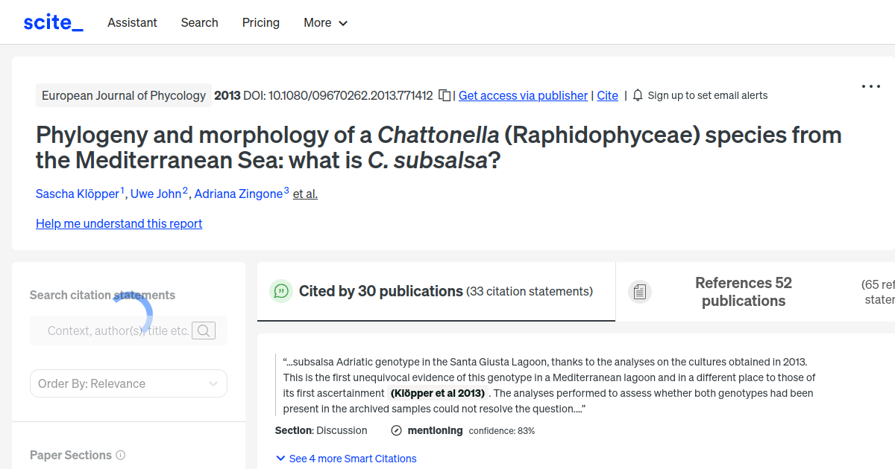Click Get access via publisher link
This screenshot has height=469, width=895.
[523, 95]
